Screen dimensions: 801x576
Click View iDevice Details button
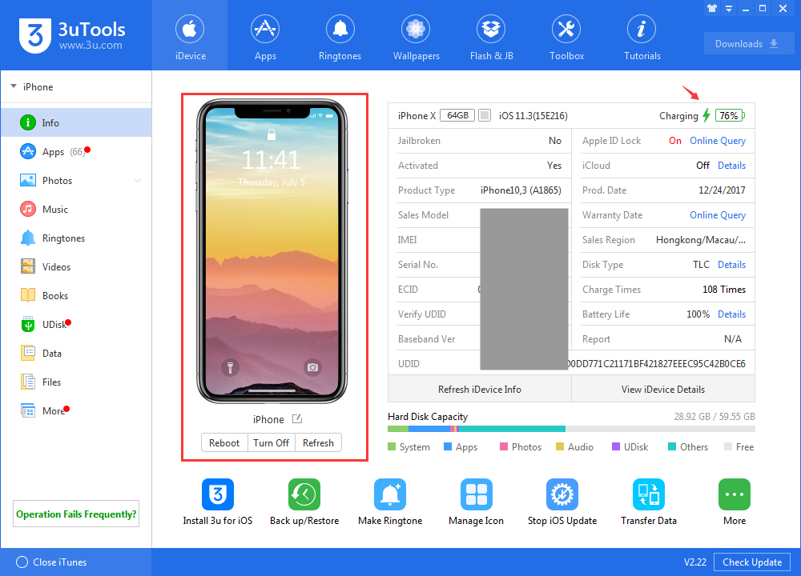click(663, 390)
